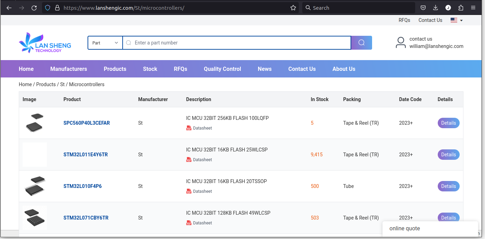Open datasheet PDF for STM32L010F4P6
This screenshot has height=239, width=485.
199,191
